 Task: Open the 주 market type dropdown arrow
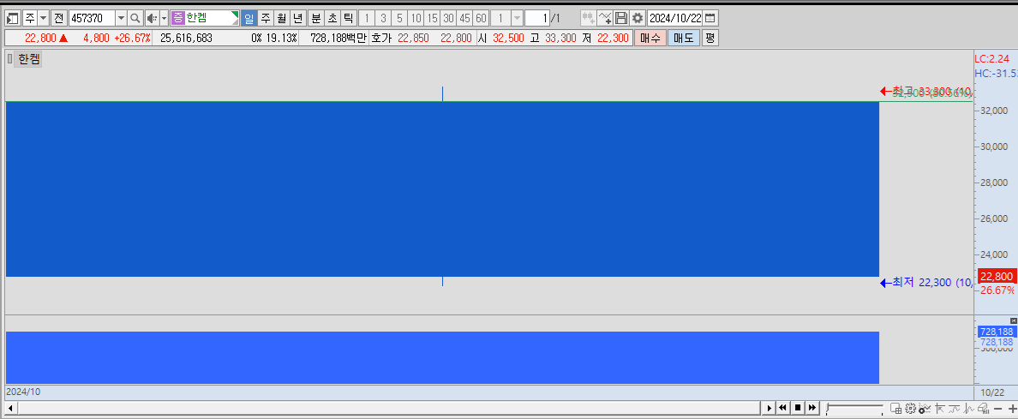click(43, 18)
